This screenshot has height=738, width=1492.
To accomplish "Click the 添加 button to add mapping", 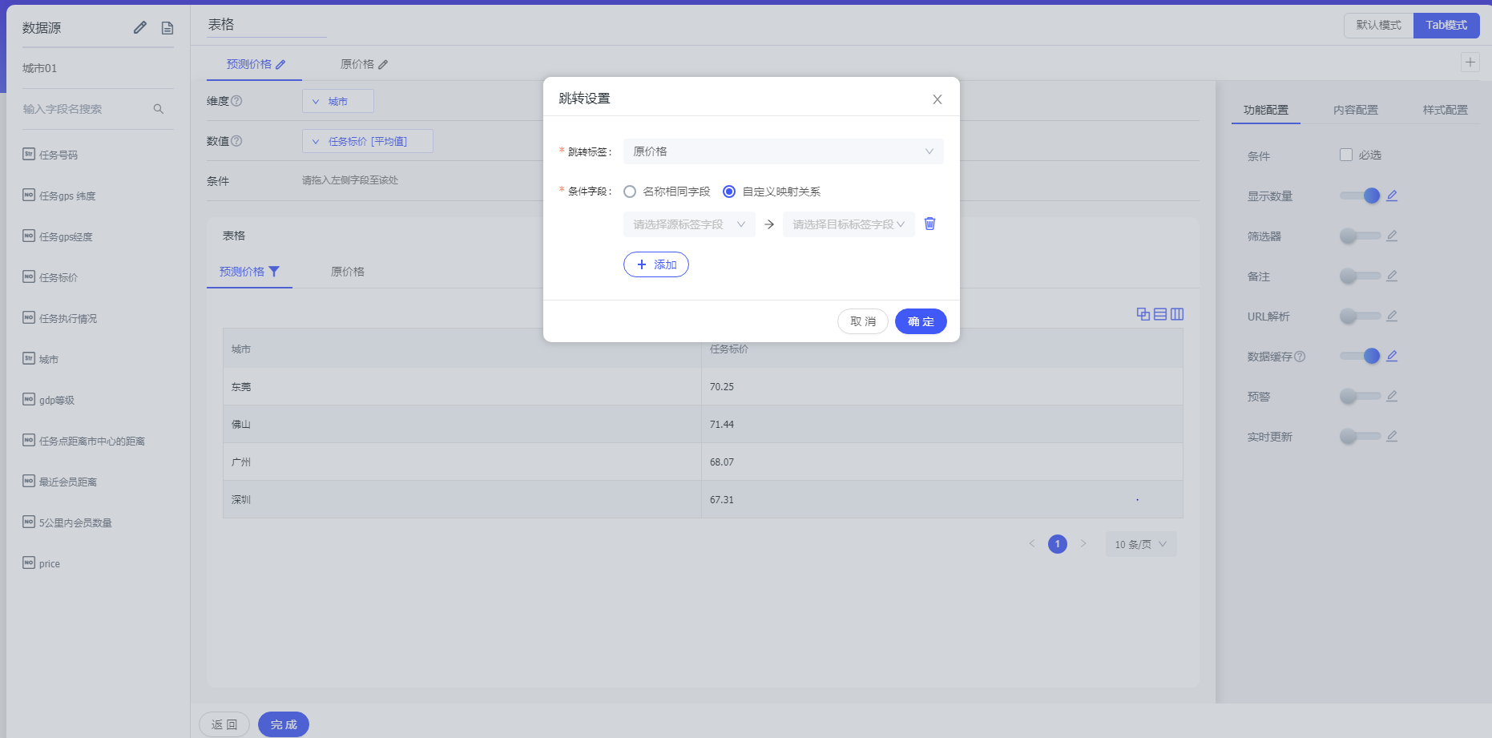I will 655,264.
